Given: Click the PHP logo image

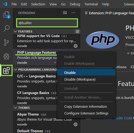Looking at the screenshot, I should tap(103, 40).
